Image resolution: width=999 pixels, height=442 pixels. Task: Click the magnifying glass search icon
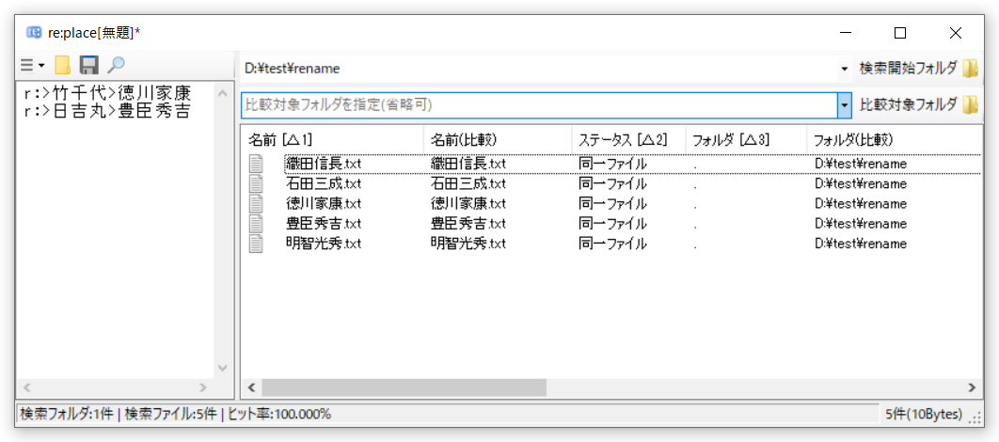116,64
